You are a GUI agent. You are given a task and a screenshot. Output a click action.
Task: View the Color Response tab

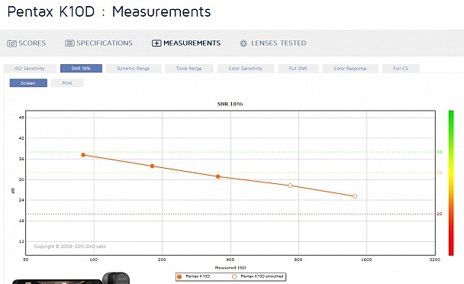350,69
